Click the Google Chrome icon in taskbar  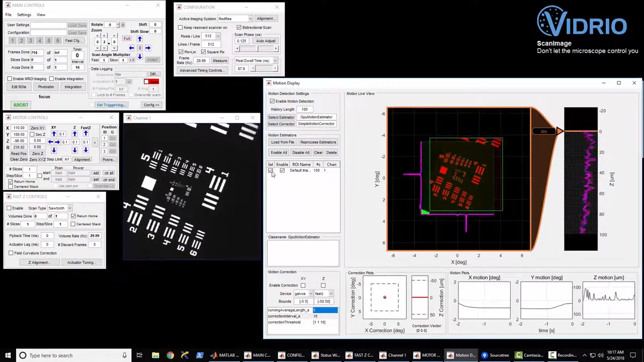coord(170,355)
